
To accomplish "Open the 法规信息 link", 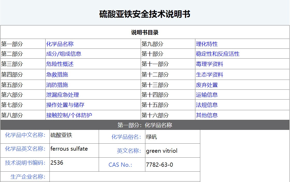I will pos(207,105).
